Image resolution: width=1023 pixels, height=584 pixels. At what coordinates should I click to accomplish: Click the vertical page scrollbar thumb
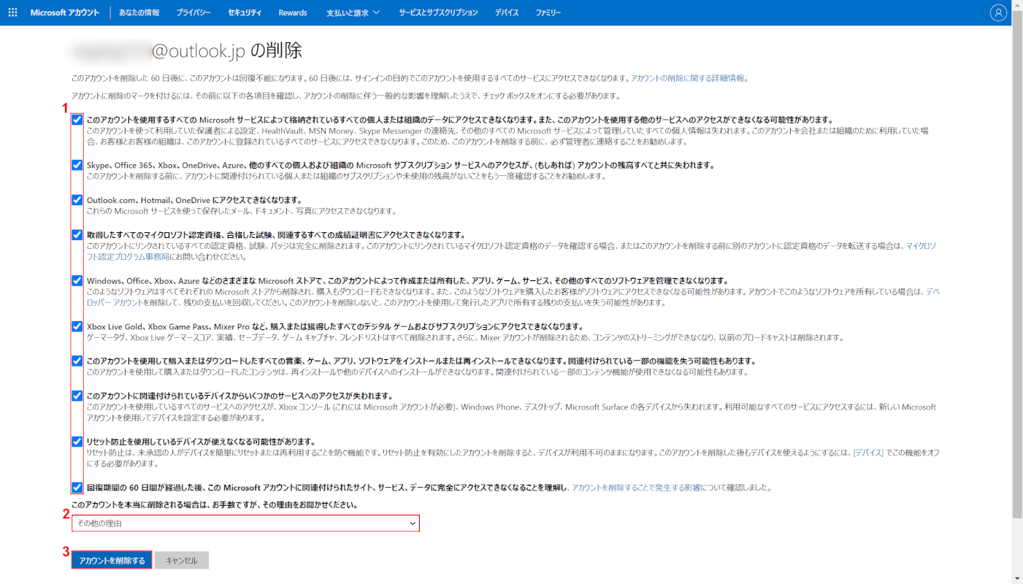1017,264
